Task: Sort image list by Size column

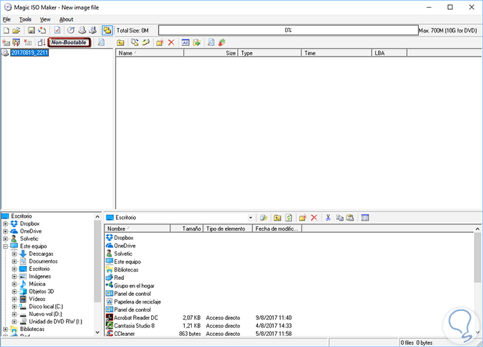Action: (x=210, y=53)
